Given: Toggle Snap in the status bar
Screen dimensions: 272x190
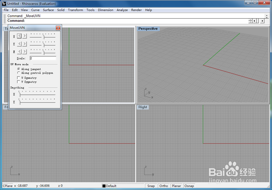Looking at the screenshot, I should point(151,186).
